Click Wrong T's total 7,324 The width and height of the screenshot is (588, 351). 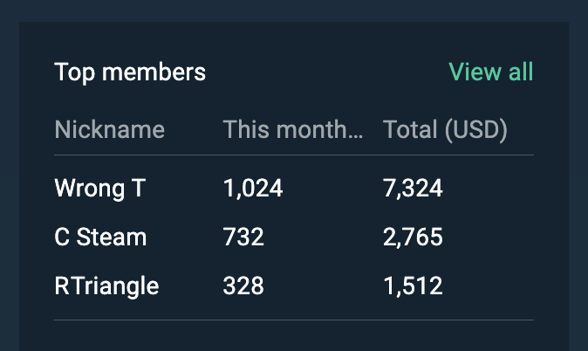tap(413, 189)
